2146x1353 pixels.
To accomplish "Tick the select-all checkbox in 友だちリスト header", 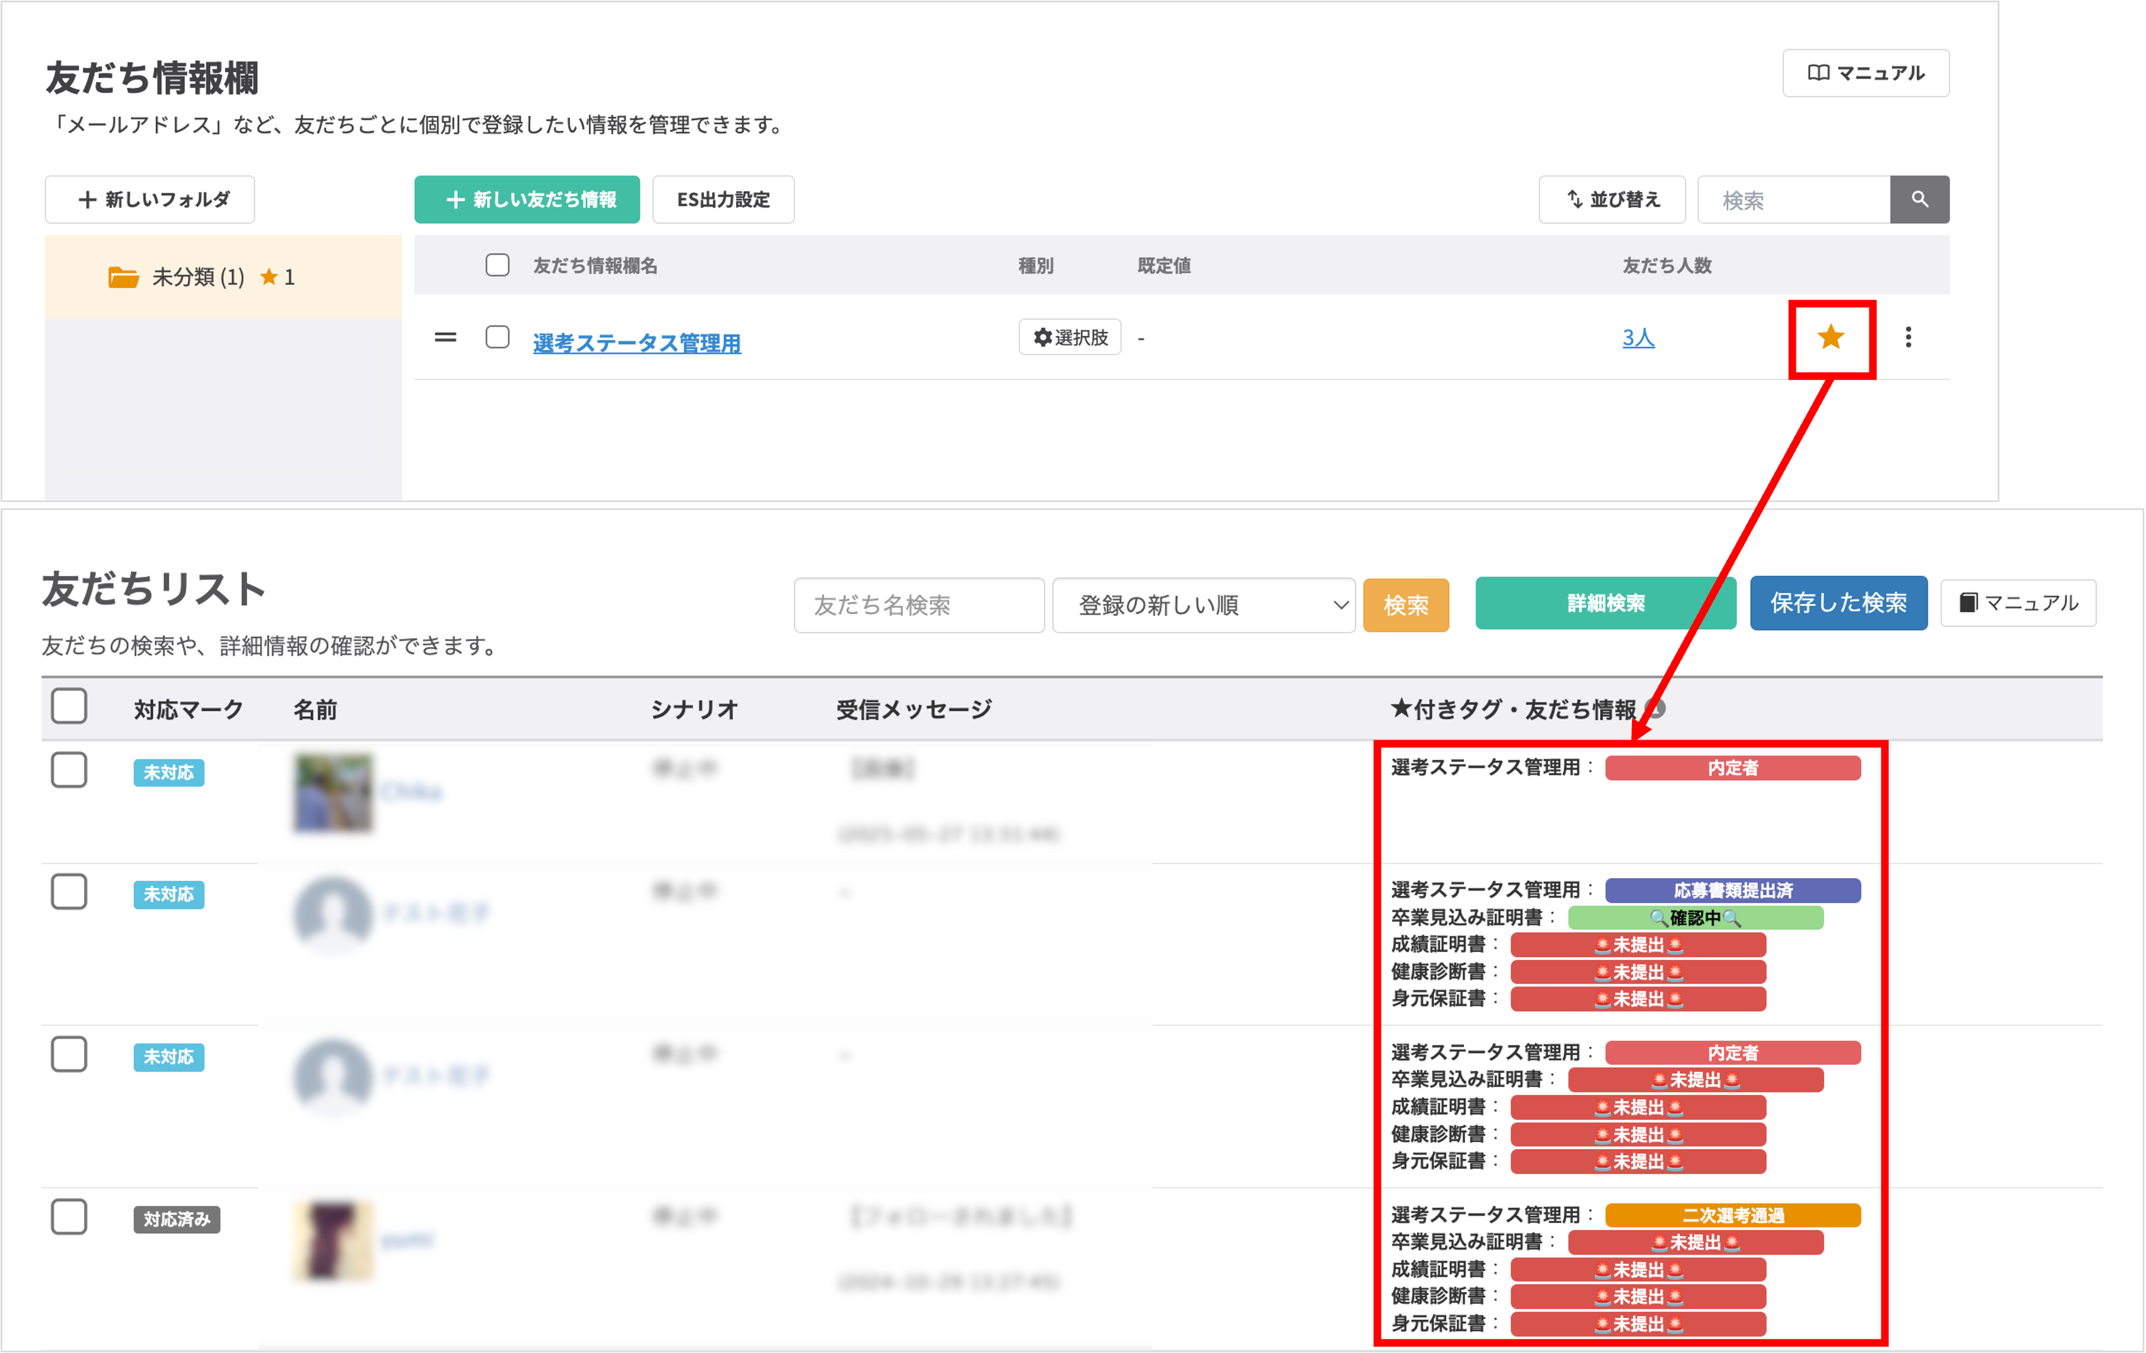I will tap(69, 707).
